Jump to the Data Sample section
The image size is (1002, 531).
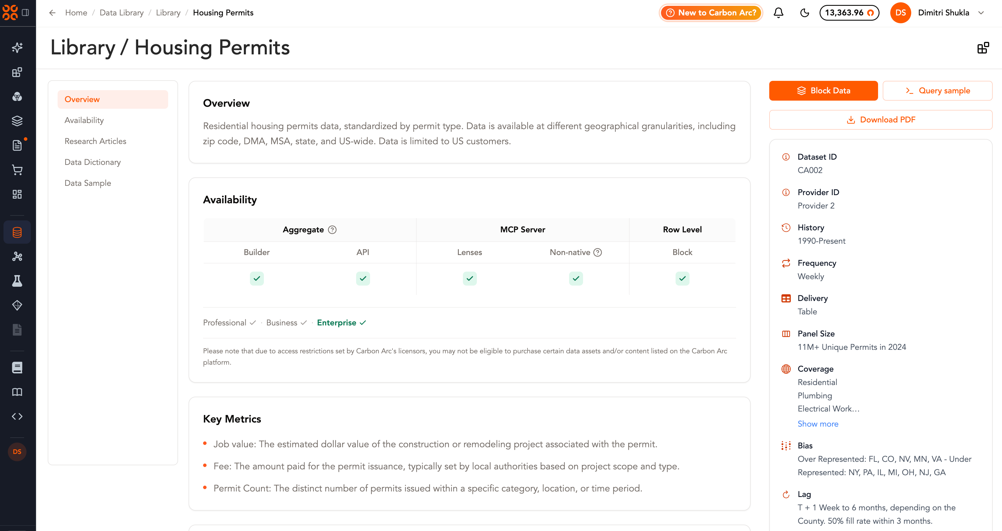[x=88, y=183]
